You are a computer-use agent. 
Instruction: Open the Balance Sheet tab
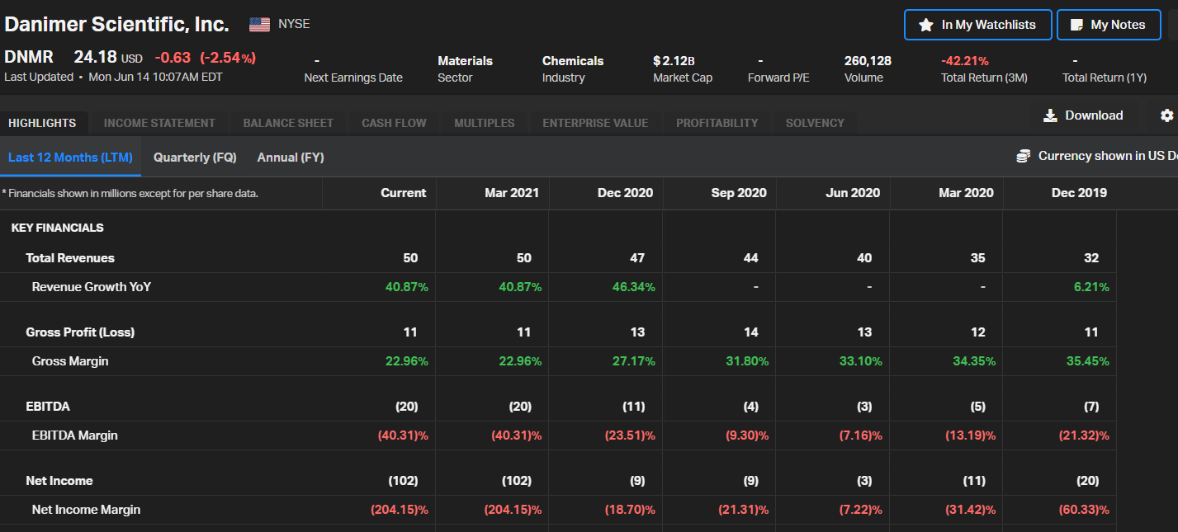tap(288, 123)
